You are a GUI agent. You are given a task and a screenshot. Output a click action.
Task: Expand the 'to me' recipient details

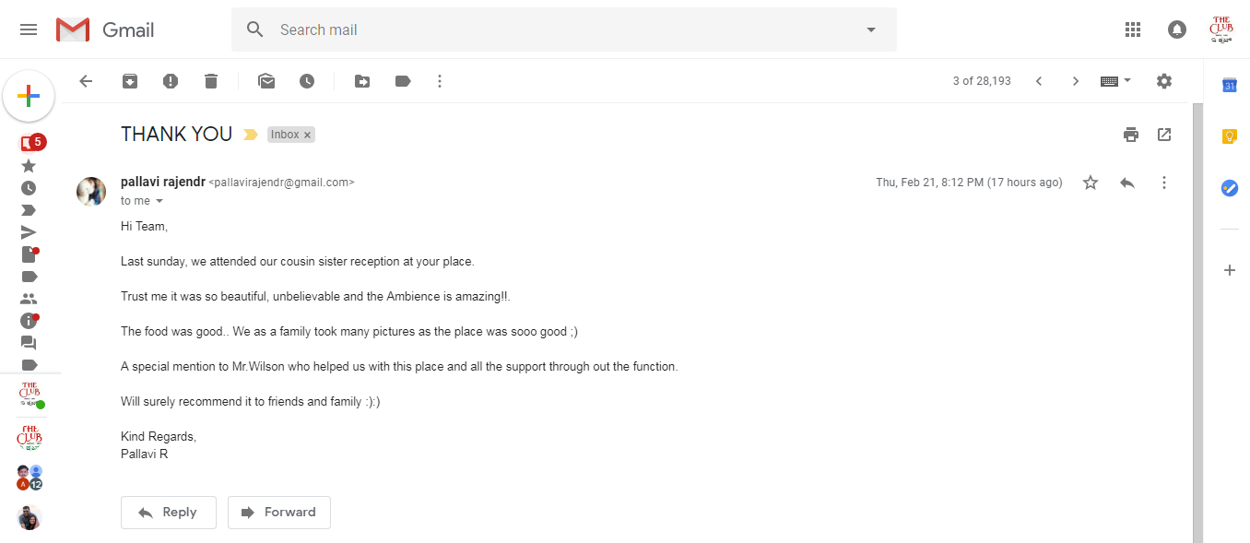point(159,201)
